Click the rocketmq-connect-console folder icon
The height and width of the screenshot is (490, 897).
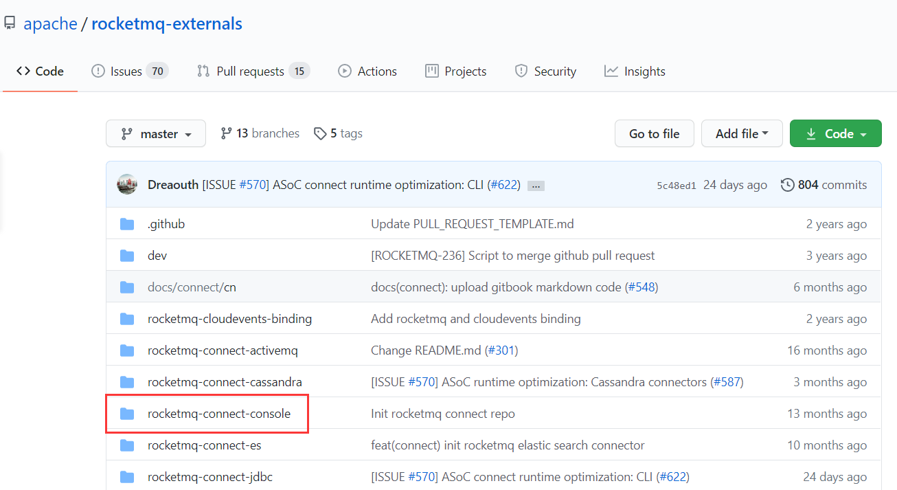click(x=127, y=414)
